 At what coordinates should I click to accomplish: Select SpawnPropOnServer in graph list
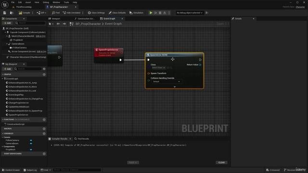point(18,115)
